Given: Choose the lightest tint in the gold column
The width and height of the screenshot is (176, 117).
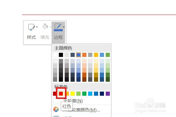Looking at the screenshot, I should [x=96, y=61].
